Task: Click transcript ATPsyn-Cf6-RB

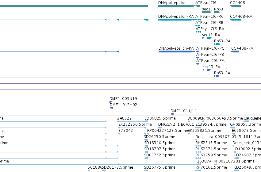Action: point(198,26)
